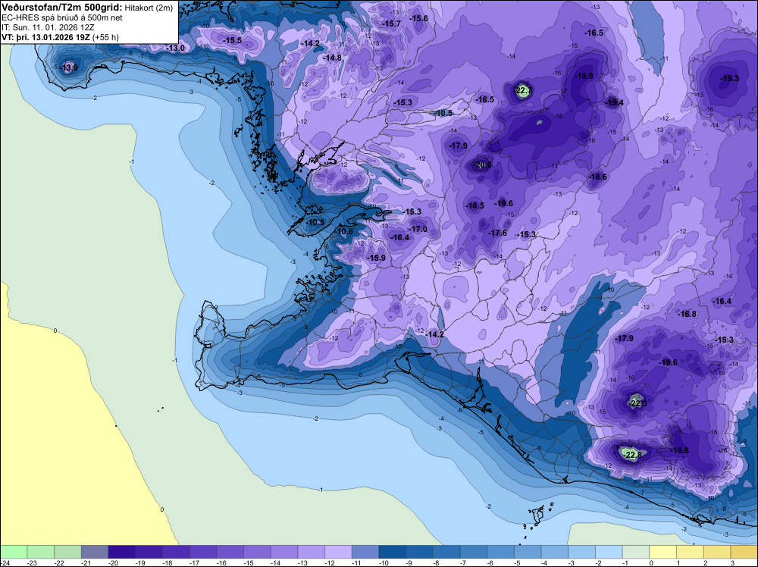758x567 pixels.
Task: Click the -10 tick label in the legend
Action: [384, 562]
